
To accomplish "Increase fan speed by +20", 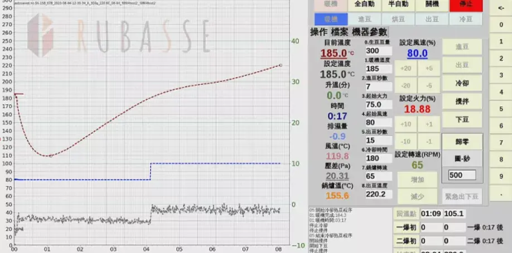I will click(406, 68).
